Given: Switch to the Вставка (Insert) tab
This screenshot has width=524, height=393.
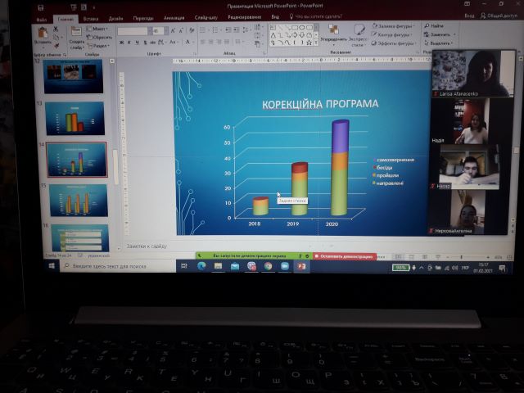Looking at the screenshot, I should tap(90, 16).
